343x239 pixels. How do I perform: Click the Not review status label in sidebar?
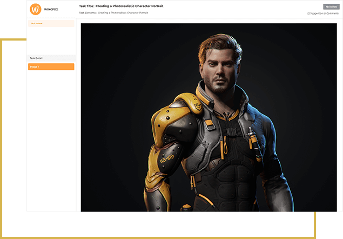pyautogui.click(x=51, y=23)
